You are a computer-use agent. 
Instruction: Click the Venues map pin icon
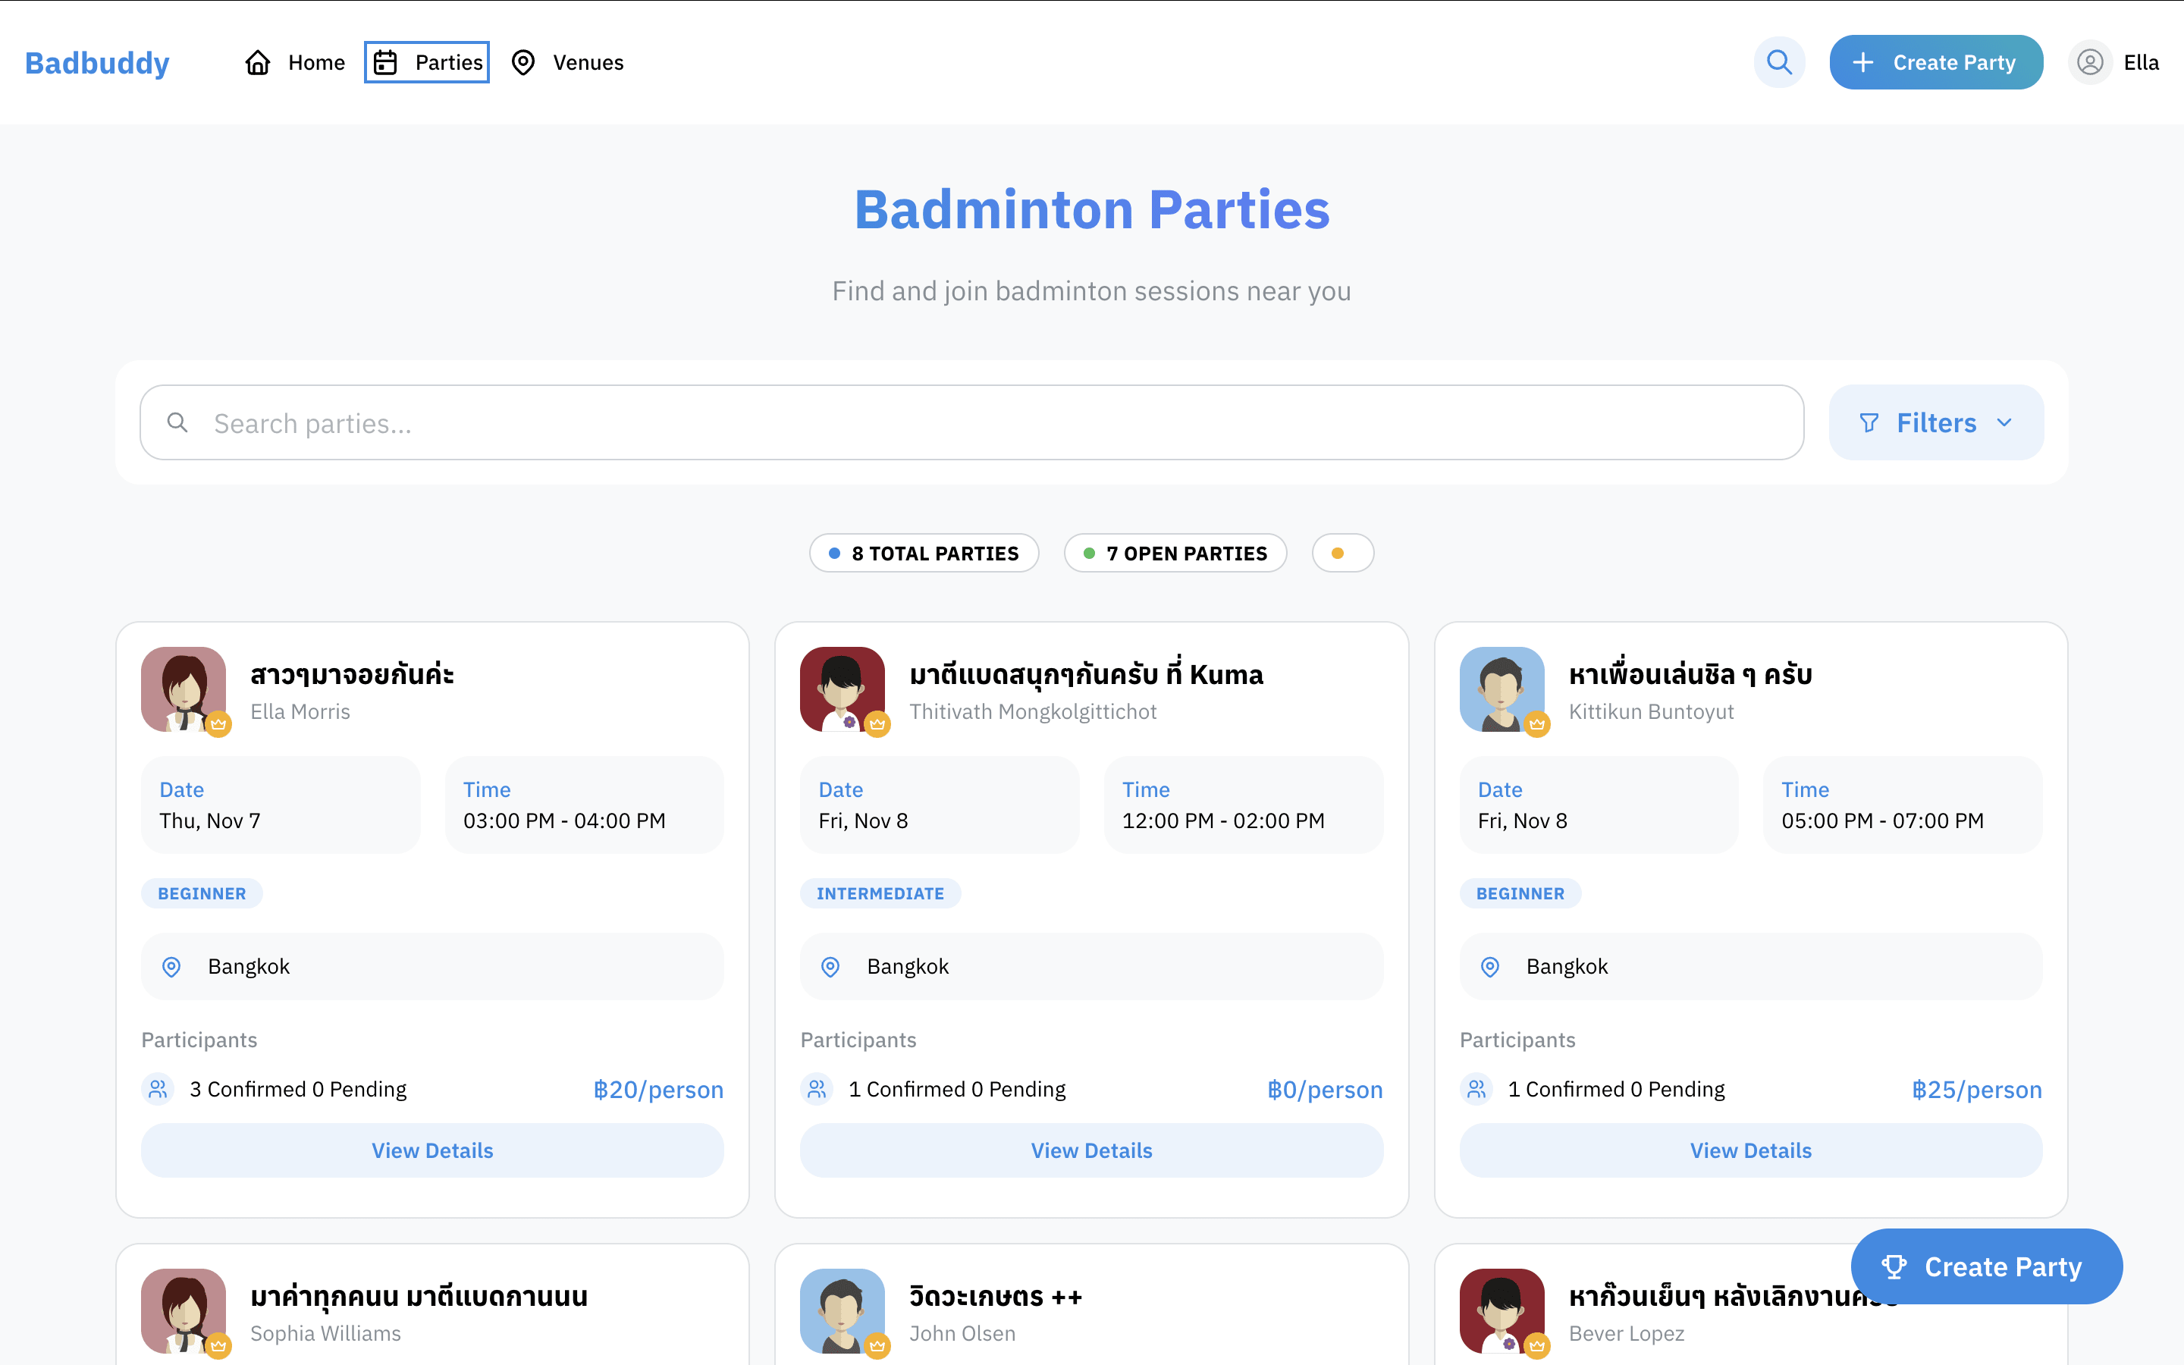tap(522, 62)
